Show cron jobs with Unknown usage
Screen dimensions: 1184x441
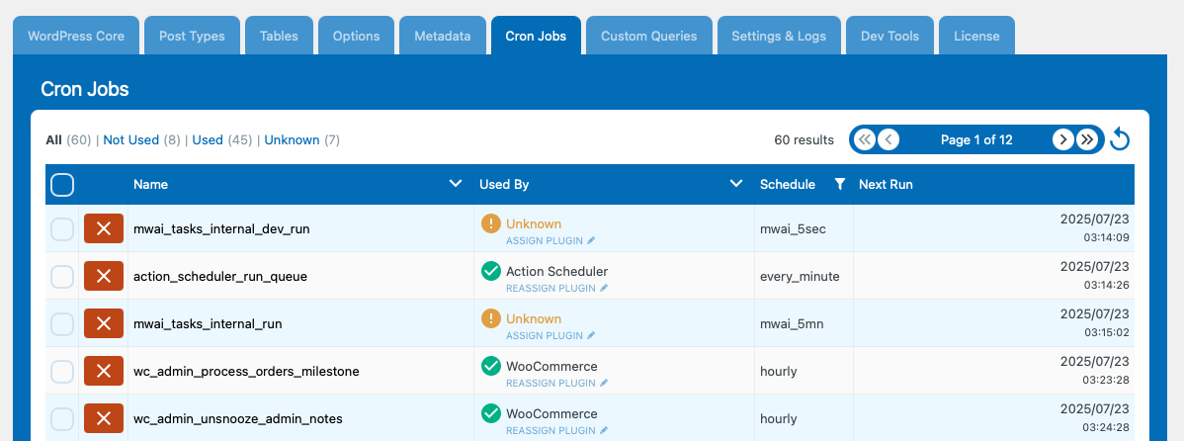(x=293, y=139)
